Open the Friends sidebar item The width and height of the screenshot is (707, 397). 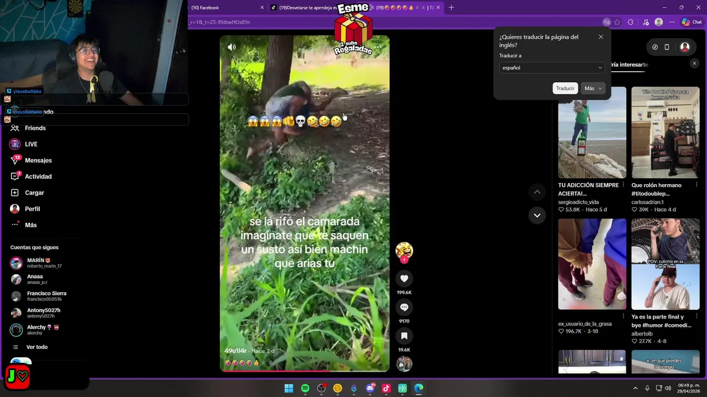[x=35, y=128]
